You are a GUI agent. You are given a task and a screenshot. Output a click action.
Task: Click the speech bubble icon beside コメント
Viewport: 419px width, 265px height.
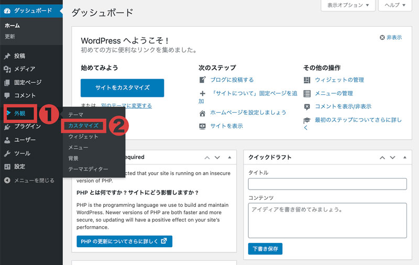pyautogui.click(x=7, y=95)
